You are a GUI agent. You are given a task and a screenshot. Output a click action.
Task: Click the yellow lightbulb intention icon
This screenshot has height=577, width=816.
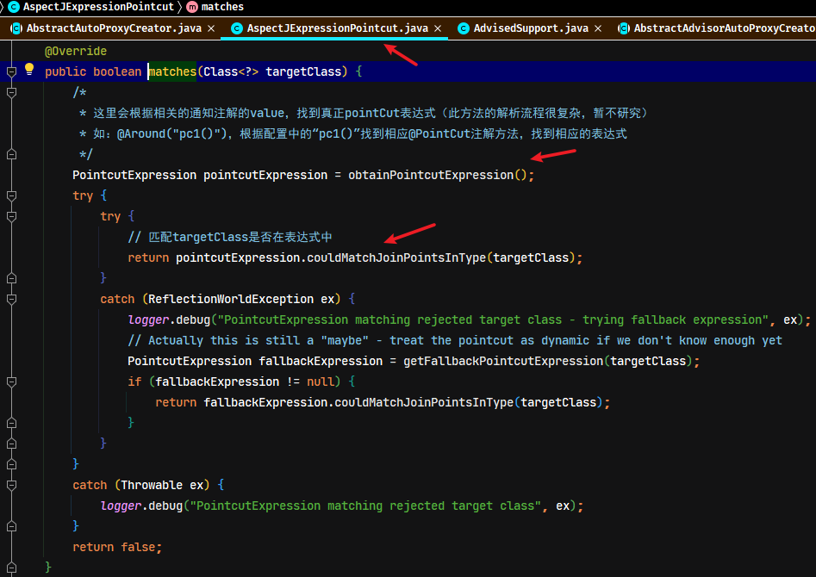coord(29,69)
